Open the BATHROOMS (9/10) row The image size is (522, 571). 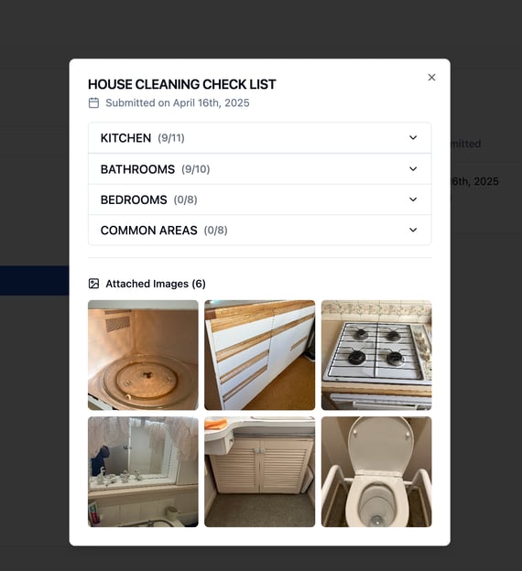click(259, 169)
